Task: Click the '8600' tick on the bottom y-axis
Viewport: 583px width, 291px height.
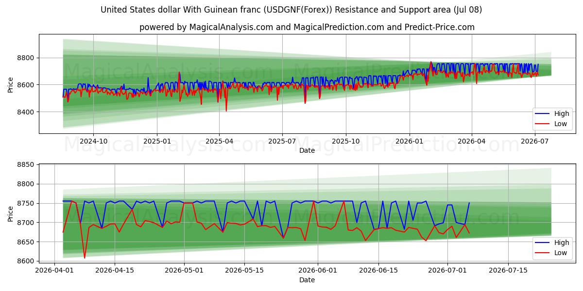Action: point(25,261)
